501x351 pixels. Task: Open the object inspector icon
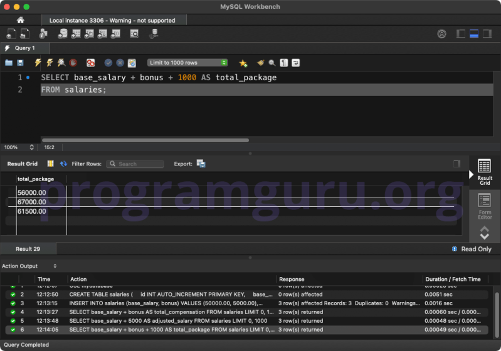[x=43, y=34]
